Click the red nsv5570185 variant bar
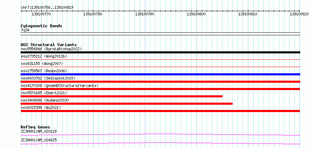 coord(122,96)
